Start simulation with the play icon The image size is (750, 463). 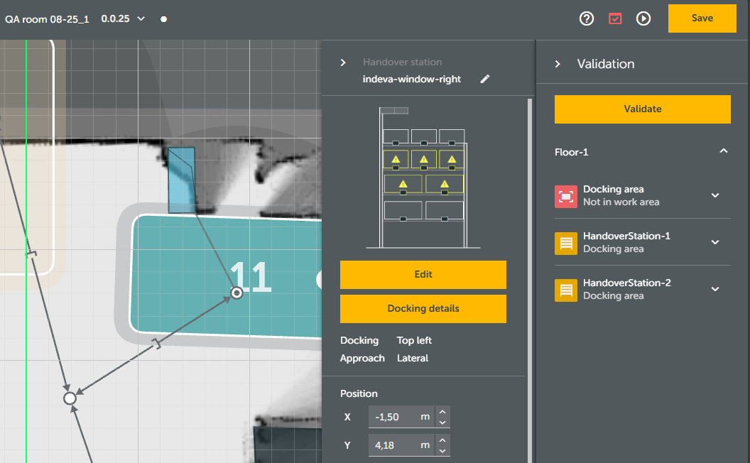[643, 18]
